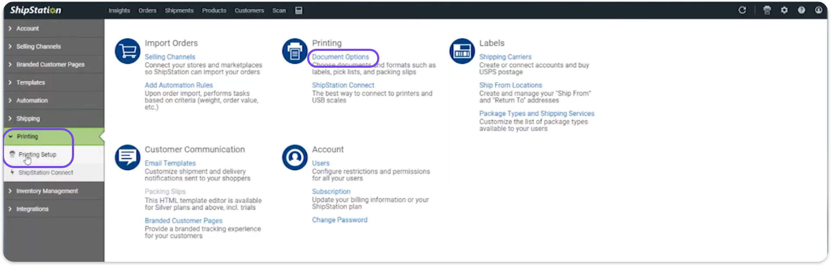The height and width of the screenshot is (266, 831).
Task: Click the Labels heading
Action: click(492, 43)
